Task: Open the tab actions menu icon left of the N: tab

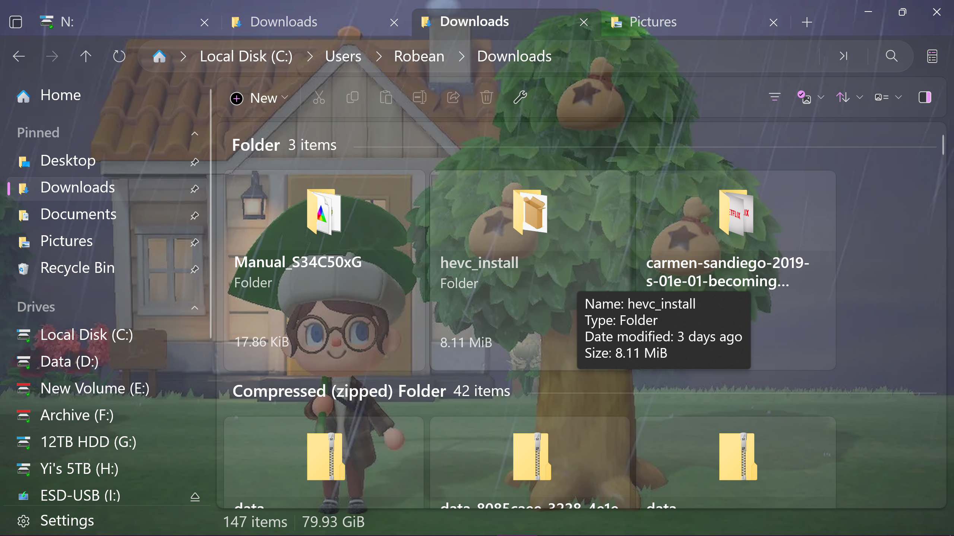Action: coord(16,22)
